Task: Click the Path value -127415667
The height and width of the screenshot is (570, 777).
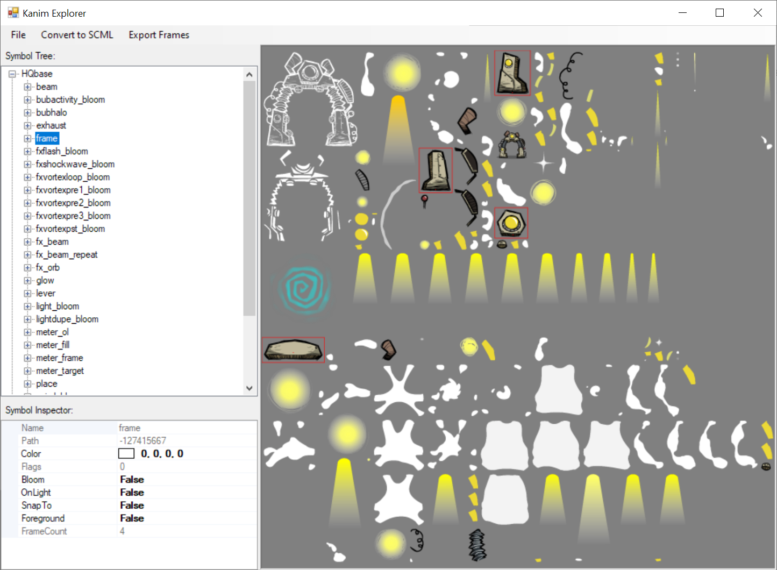Action: pyautogui.click(x=142, y=441)
